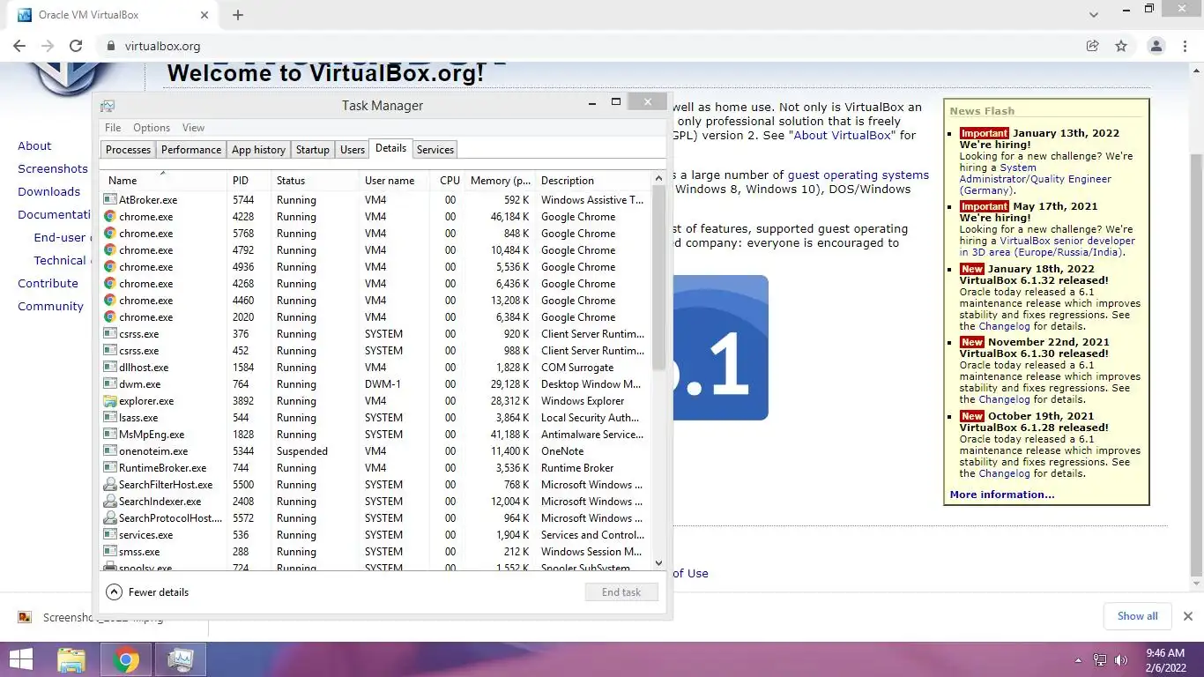Switch to the Processes tab
The width and height of the screenshot is (1204, 677).
(129, 150)
